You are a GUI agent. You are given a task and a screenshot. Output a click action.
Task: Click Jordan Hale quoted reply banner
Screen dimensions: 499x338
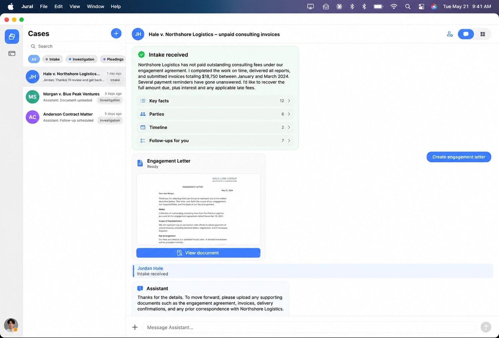[313, 271]
